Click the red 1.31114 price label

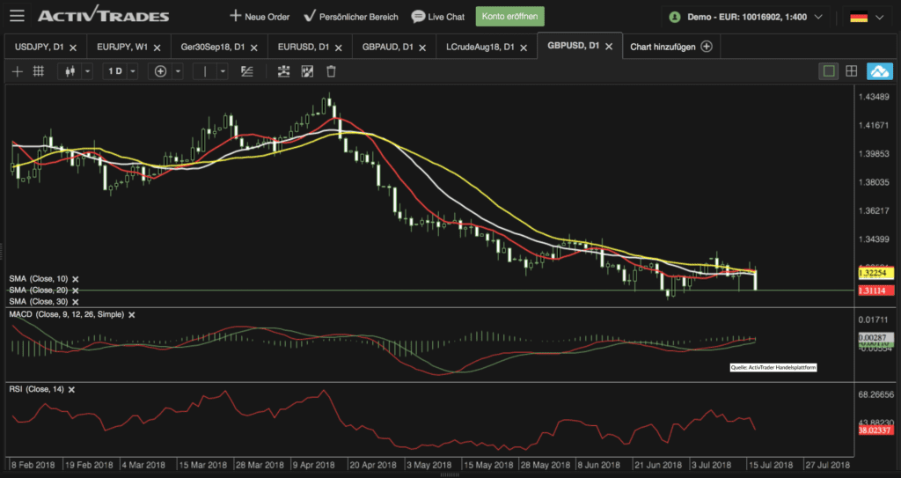click(875, 291)
